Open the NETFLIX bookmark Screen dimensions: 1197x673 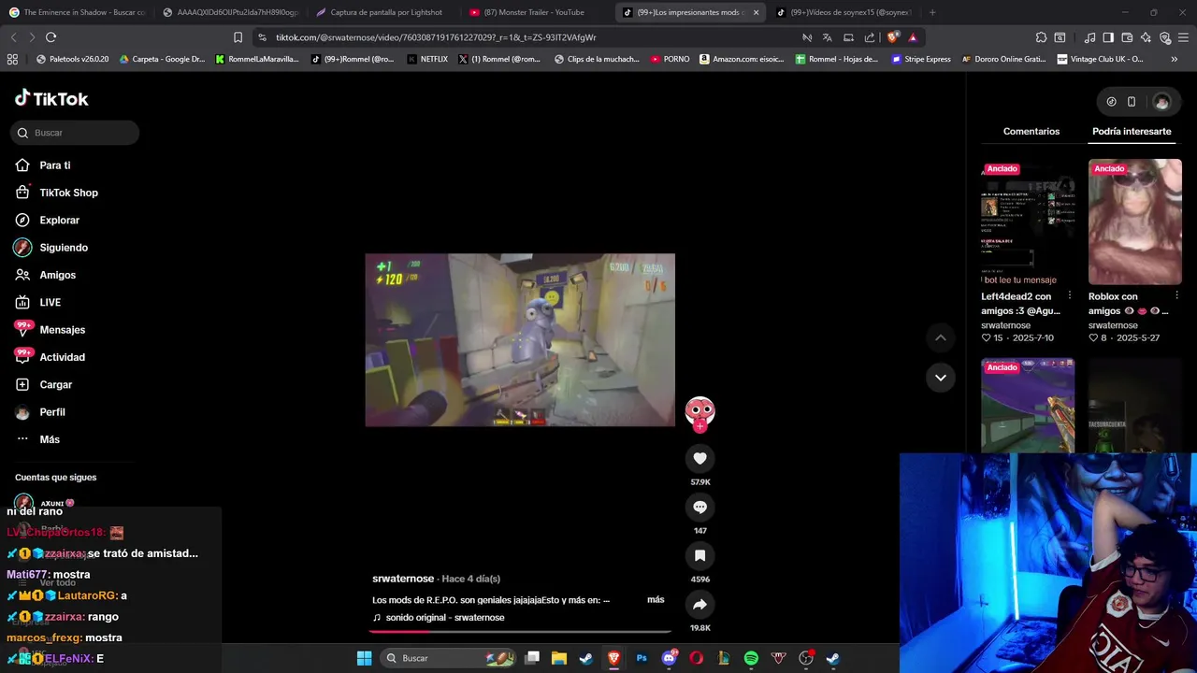[x=426, y=59]
